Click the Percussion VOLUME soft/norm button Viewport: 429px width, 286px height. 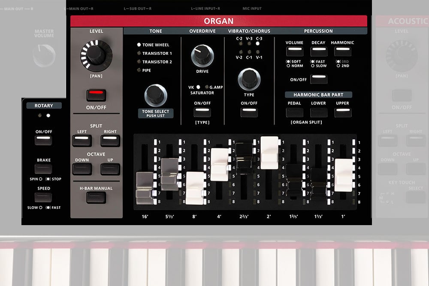[x=295, y=51]
